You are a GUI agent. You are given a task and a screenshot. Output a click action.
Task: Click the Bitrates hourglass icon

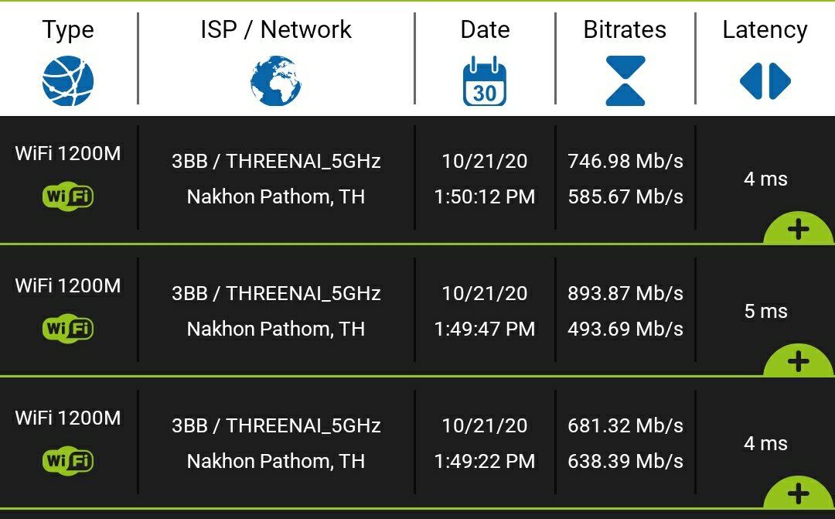click(625, 81)
